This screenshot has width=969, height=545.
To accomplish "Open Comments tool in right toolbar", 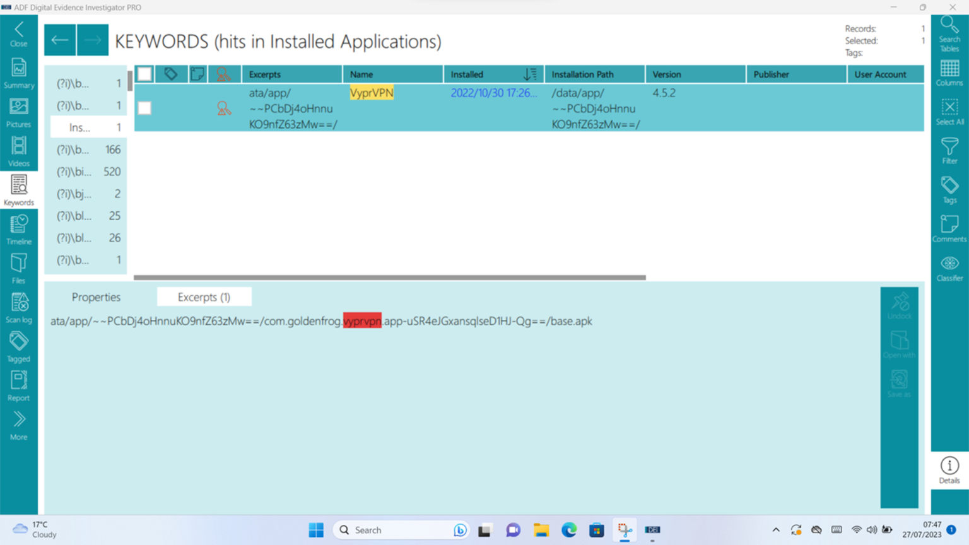I will 949,230.
